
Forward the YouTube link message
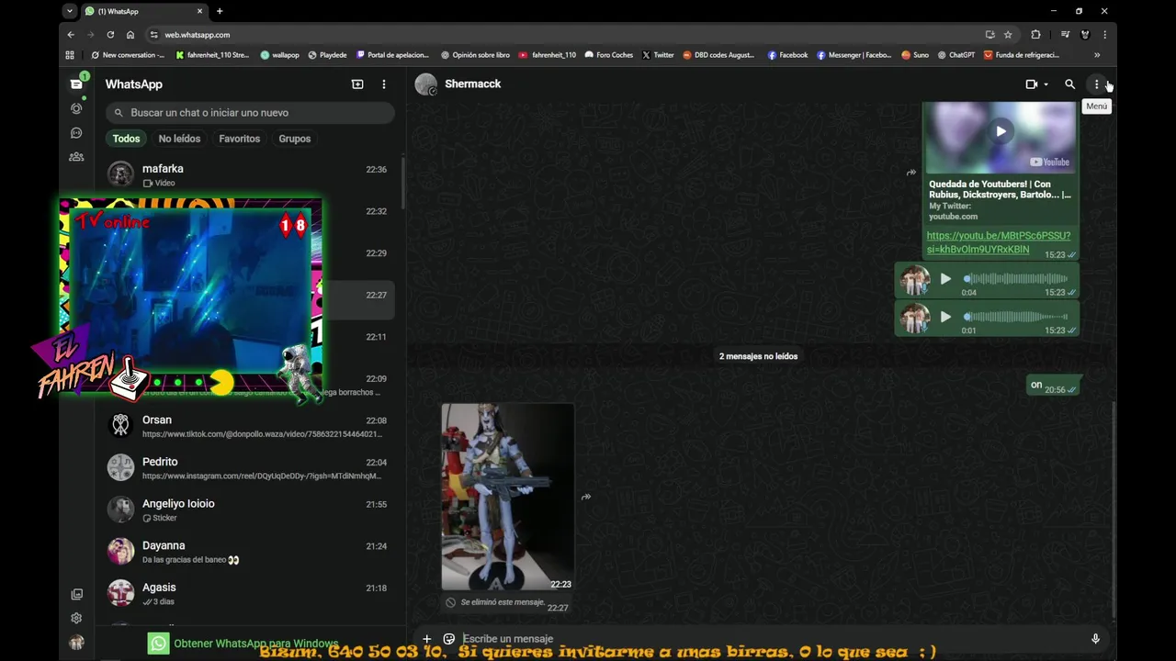[911, 173]
